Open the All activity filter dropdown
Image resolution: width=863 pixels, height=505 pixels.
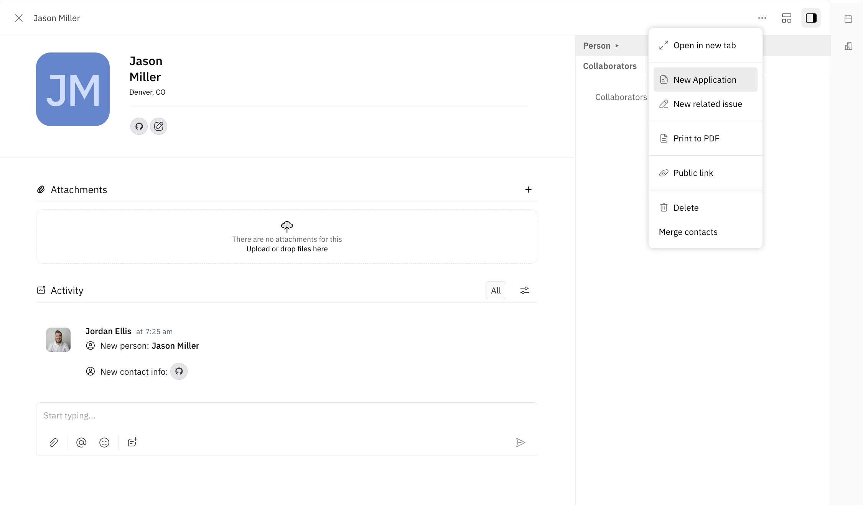coord(496,290)
